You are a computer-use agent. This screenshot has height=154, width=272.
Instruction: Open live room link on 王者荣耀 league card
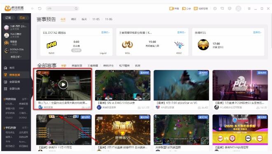coord(181,33)
